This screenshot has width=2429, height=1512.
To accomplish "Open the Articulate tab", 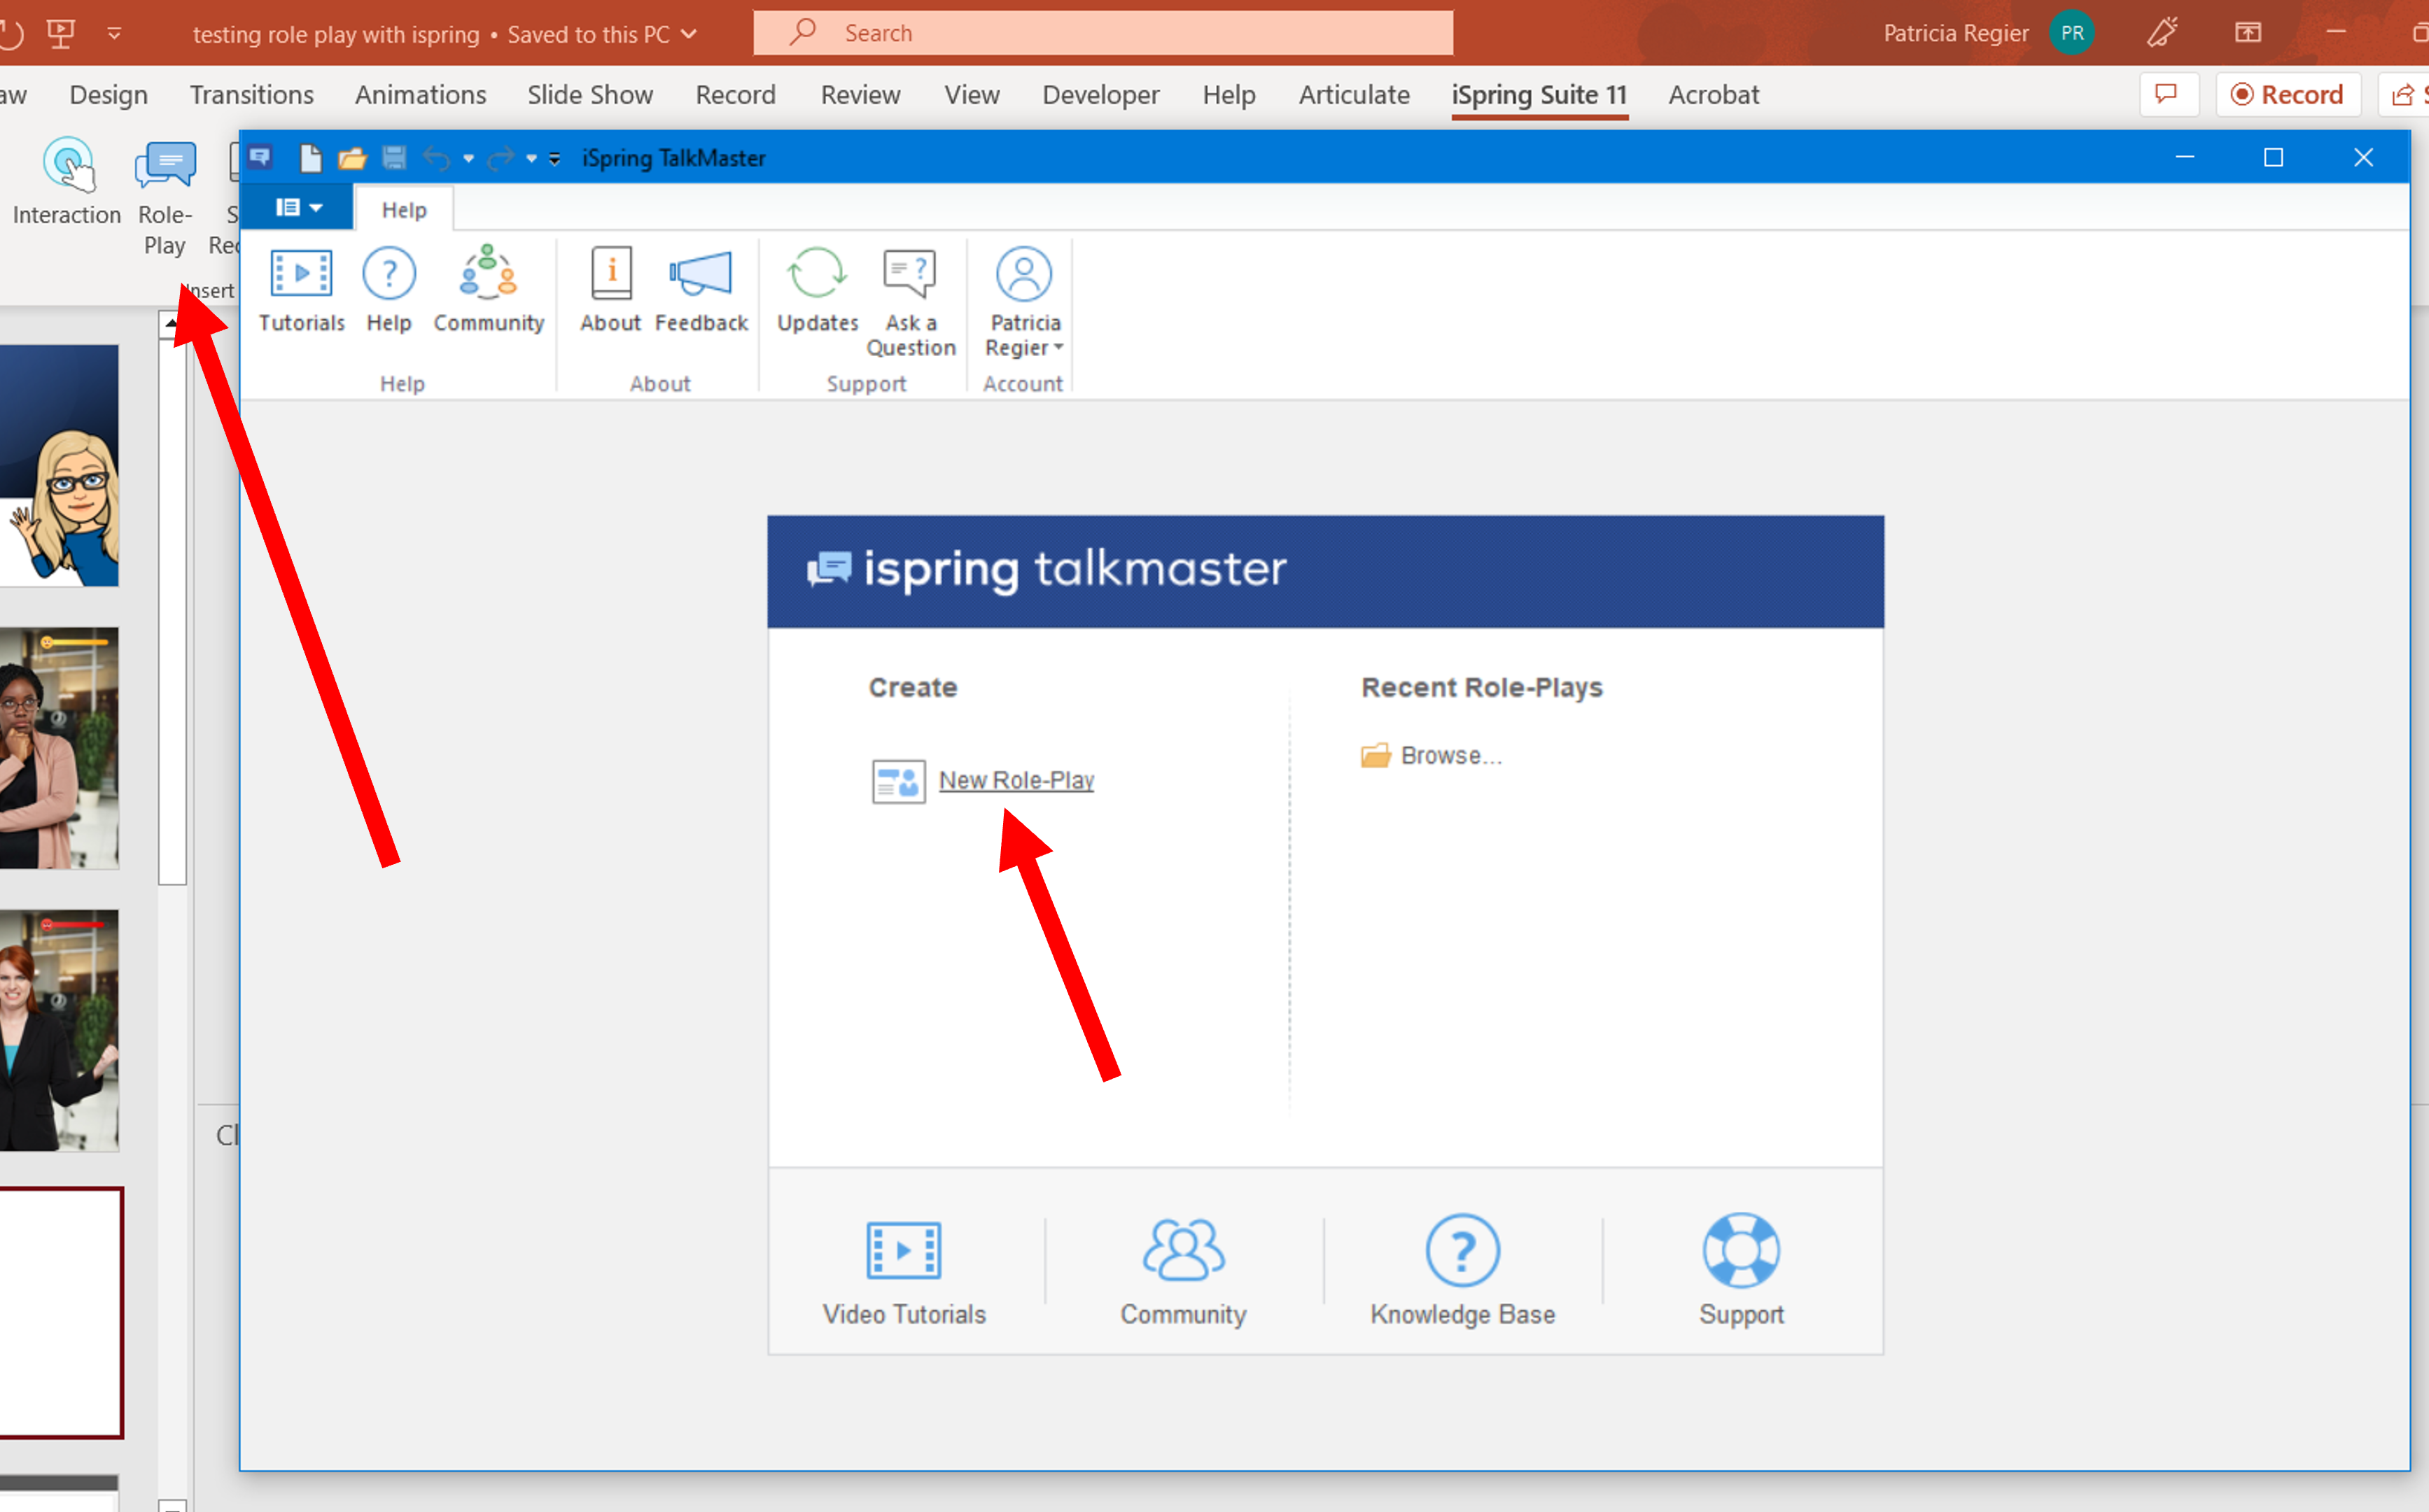I will tap(1354, 95).
